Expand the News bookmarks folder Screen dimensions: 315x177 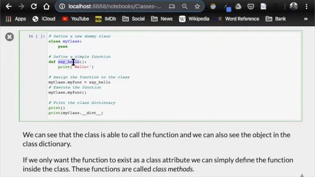coord(162,19)
